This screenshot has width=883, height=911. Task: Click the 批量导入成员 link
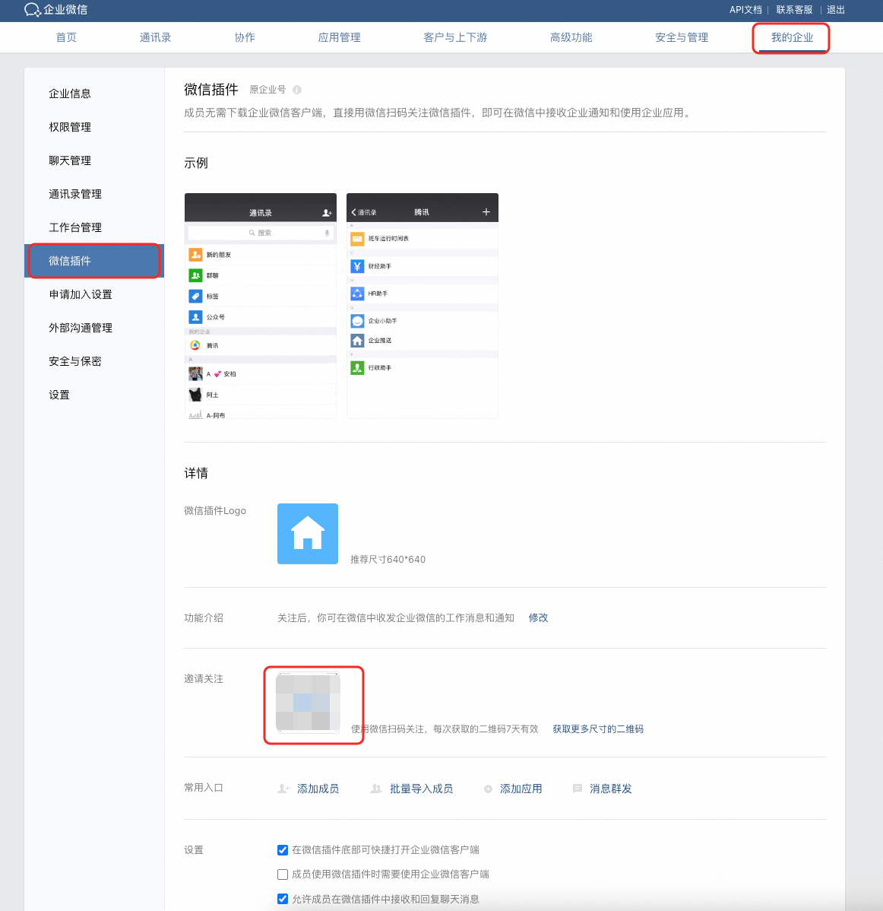(422, 789)
